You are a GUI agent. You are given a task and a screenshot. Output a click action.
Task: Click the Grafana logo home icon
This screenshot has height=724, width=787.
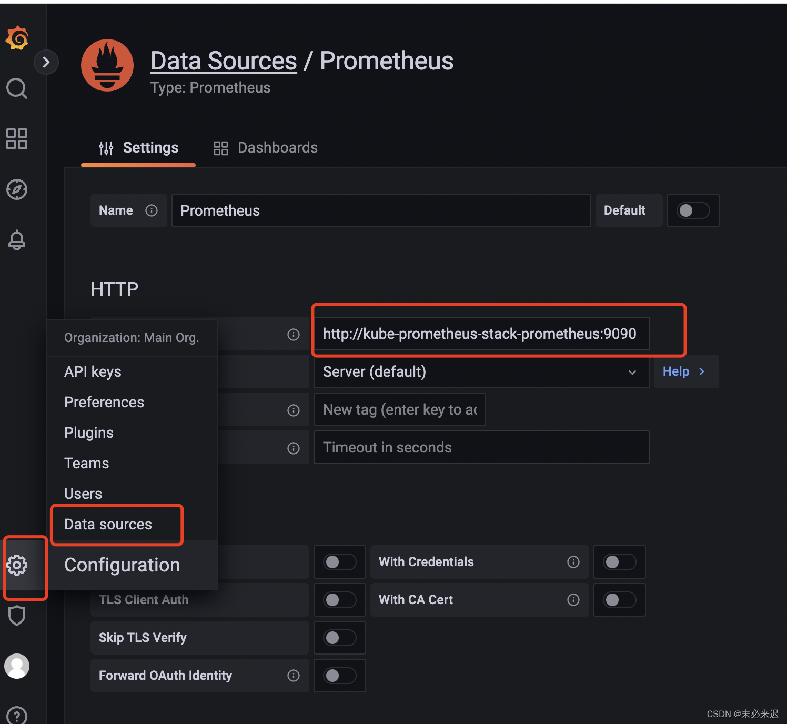coord(17,38)
